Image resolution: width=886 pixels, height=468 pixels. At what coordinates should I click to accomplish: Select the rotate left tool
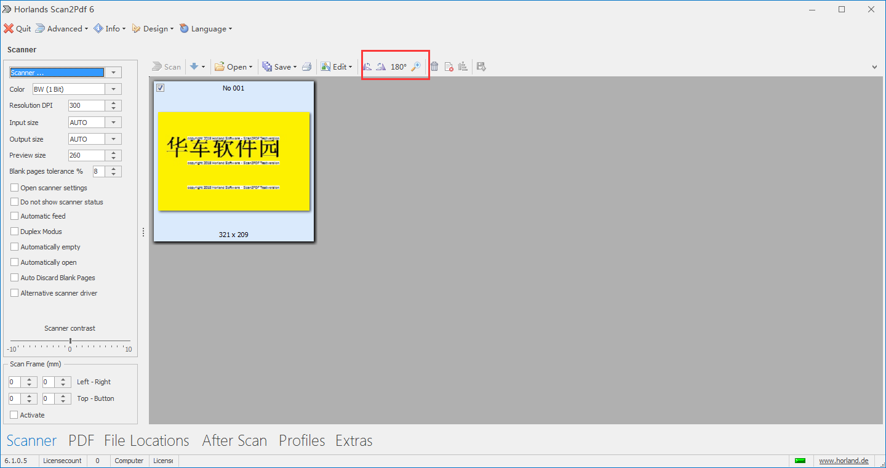(367, 66)
